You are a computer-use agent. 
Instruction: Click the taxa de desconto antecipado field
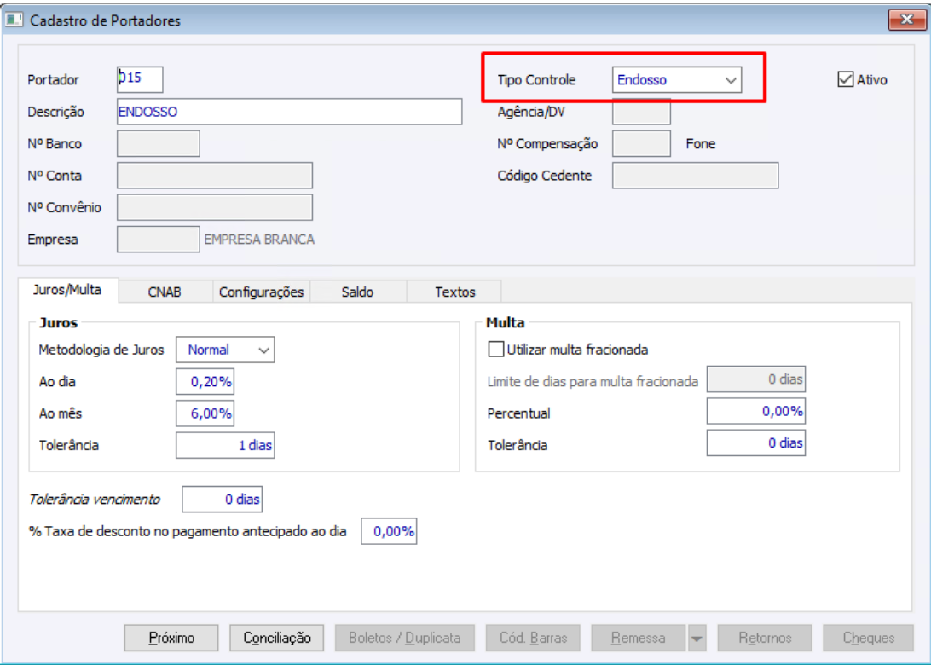(x=389, y=531)
